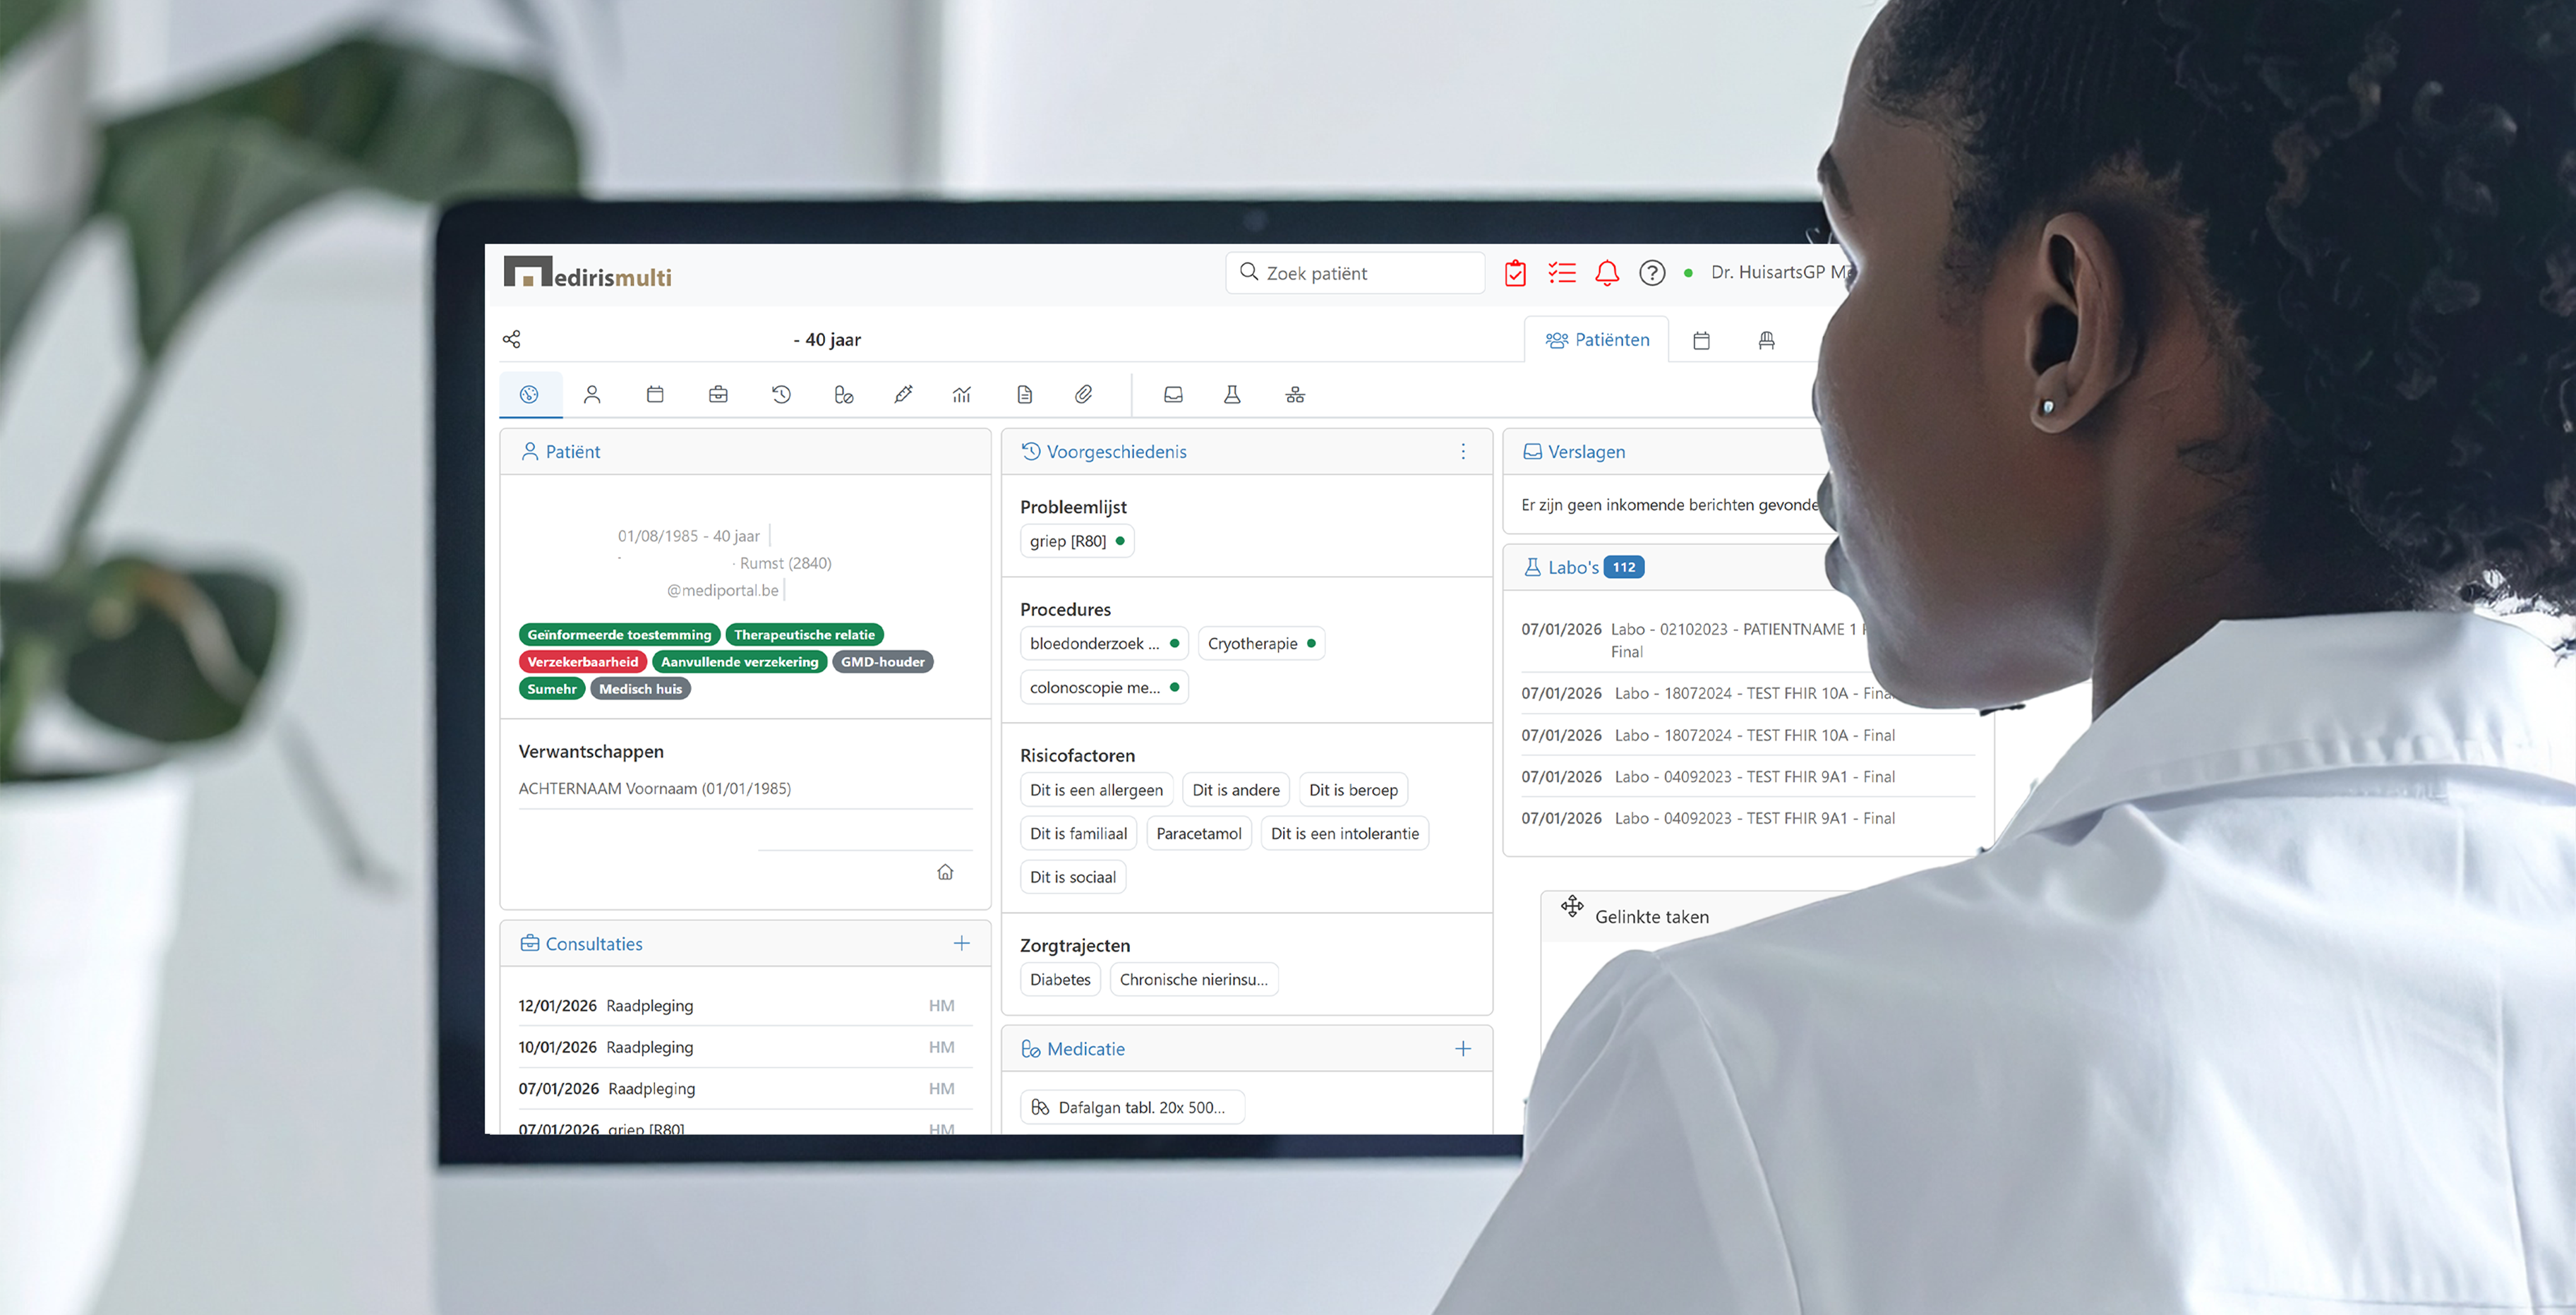Add medication with the Medicatie plus icon
The image size is (2576, 1315).
point(1463,1048)
